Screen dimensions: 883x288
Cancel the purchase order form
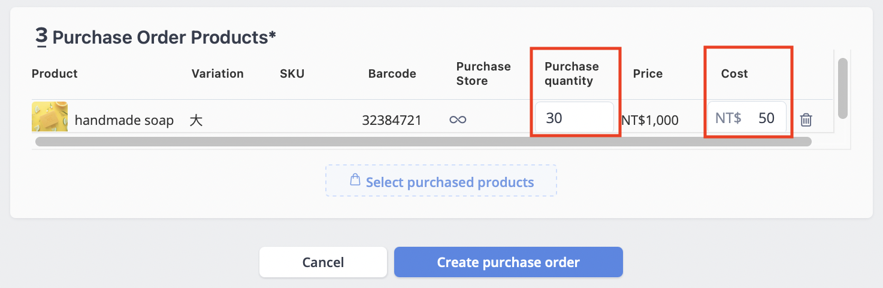click(323, 262)
